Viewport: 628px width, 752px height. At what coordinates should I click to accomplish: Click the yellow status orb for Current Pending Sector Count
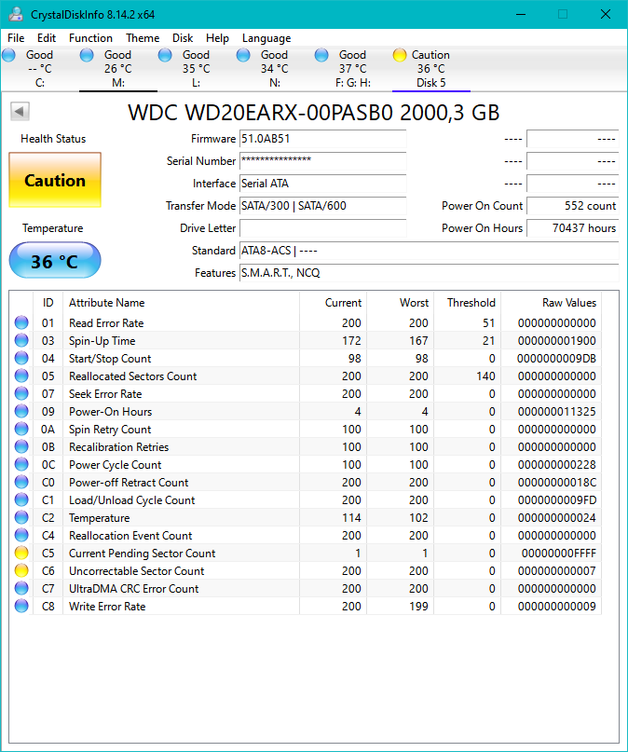point(21,554)
